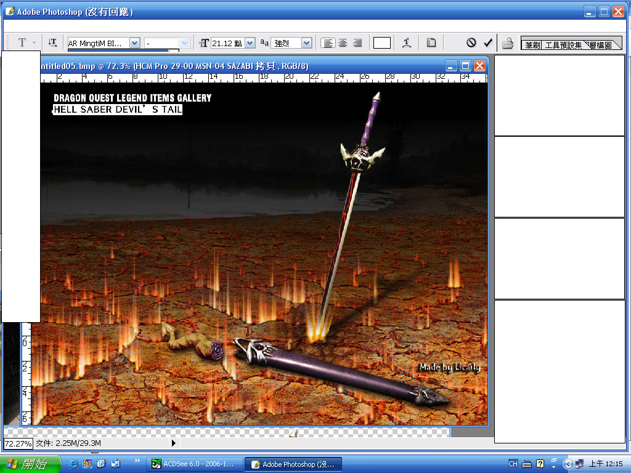Open the AR MingtiM font family dropdown
The height and width of the screenshot is (473, 631).
(x=135, y=43)
